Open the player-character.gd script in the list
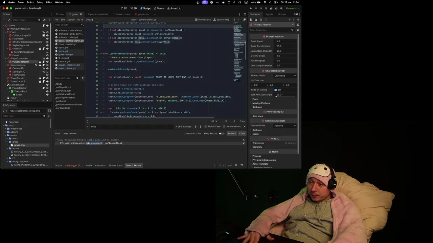Image resolution: width=433 pixels, height=243 pixels. [69, 65]
